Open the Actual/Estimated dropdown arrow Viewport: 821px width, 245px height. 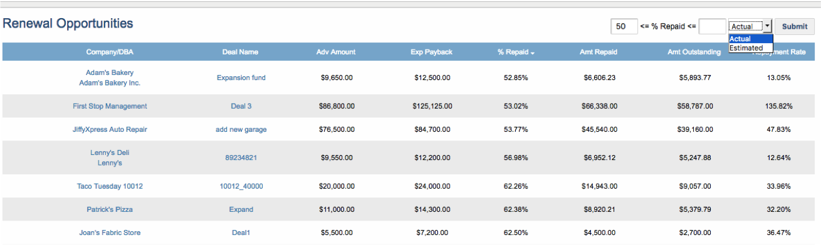point(768,26)
